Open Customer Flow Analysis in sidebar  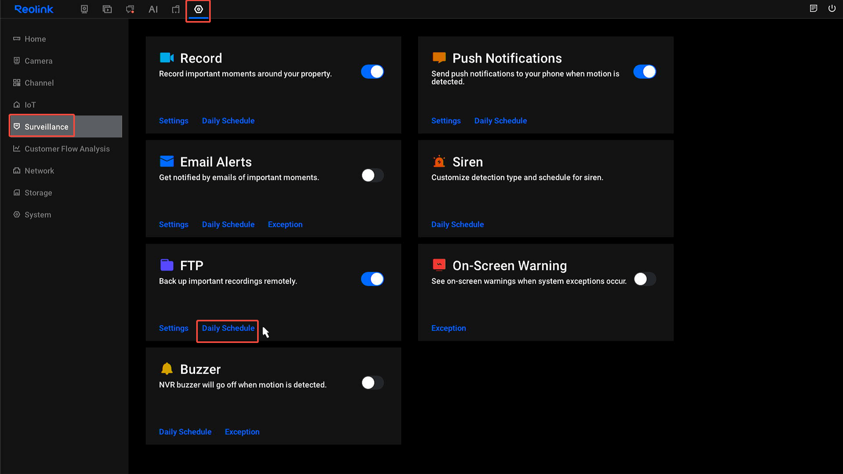coord(67,149)
